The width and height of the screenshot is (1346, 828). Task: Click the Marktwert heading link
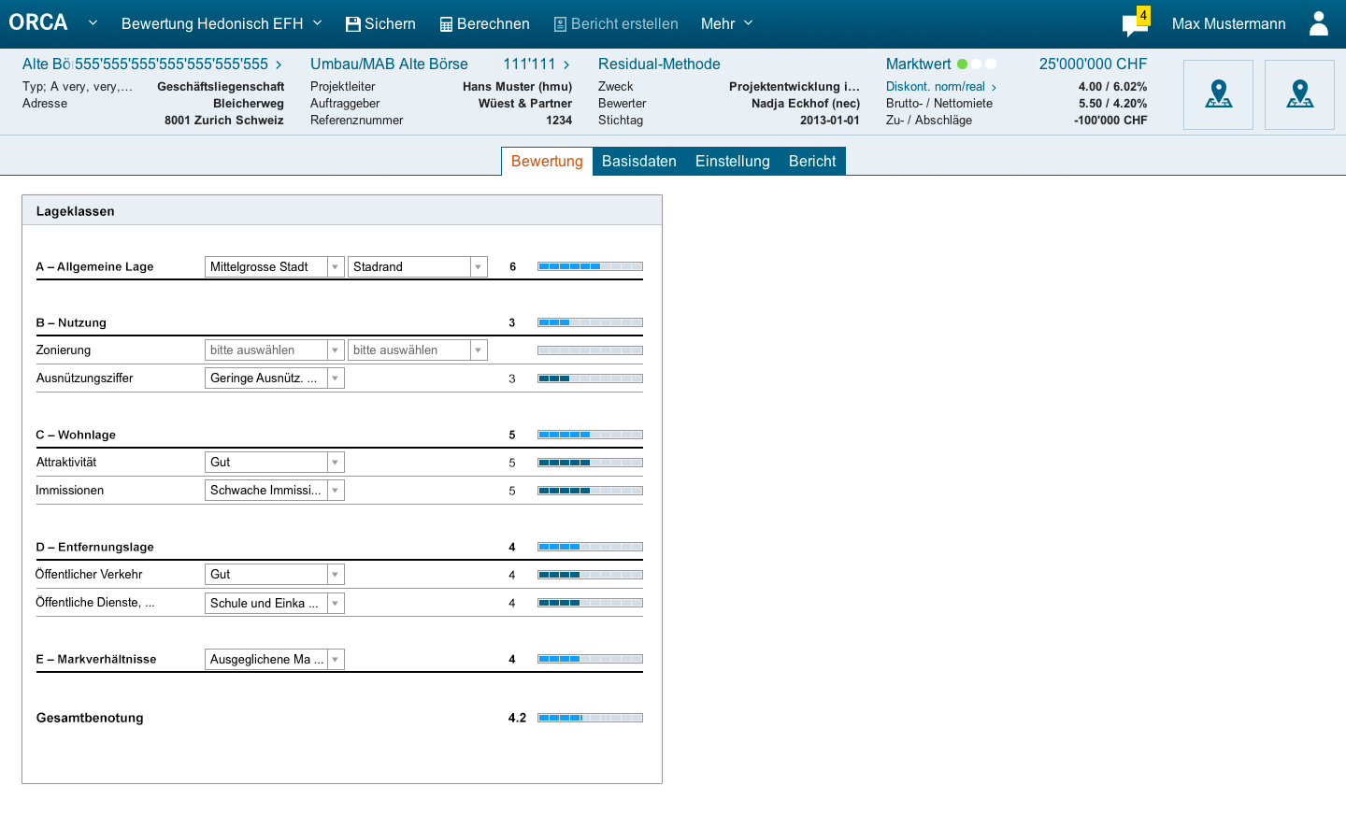[918, 64]
